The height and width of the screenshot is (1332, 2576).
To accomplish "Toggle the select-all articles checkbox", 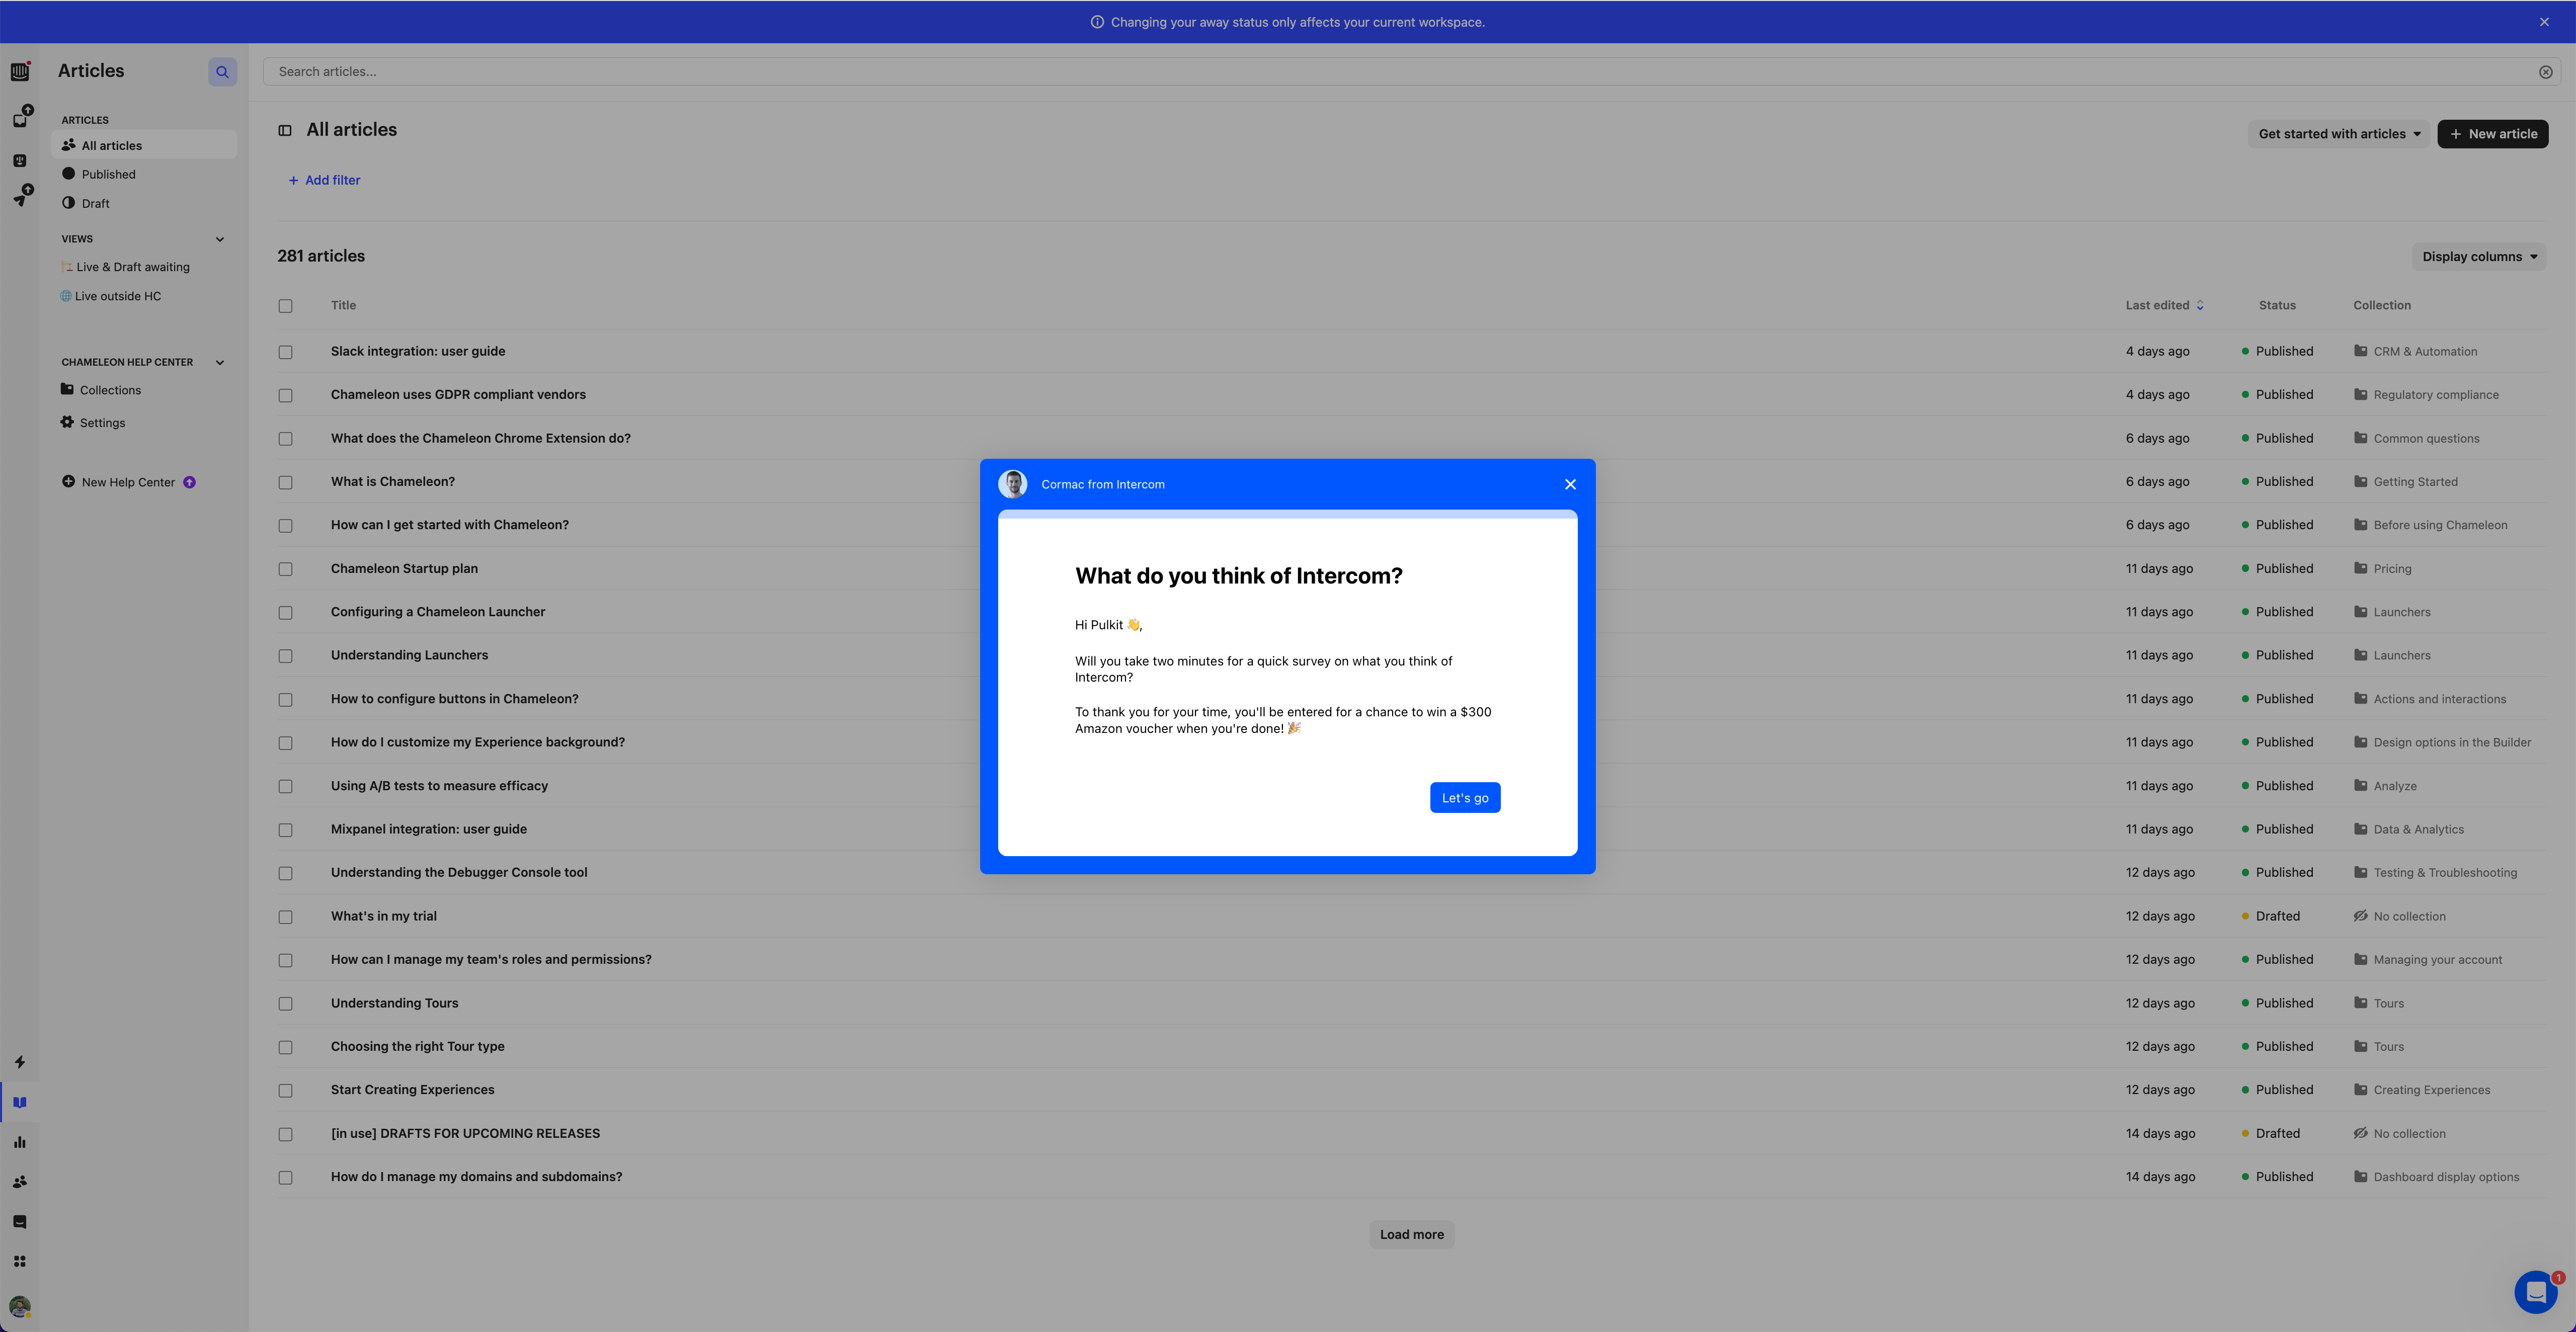I will (285, 306).
